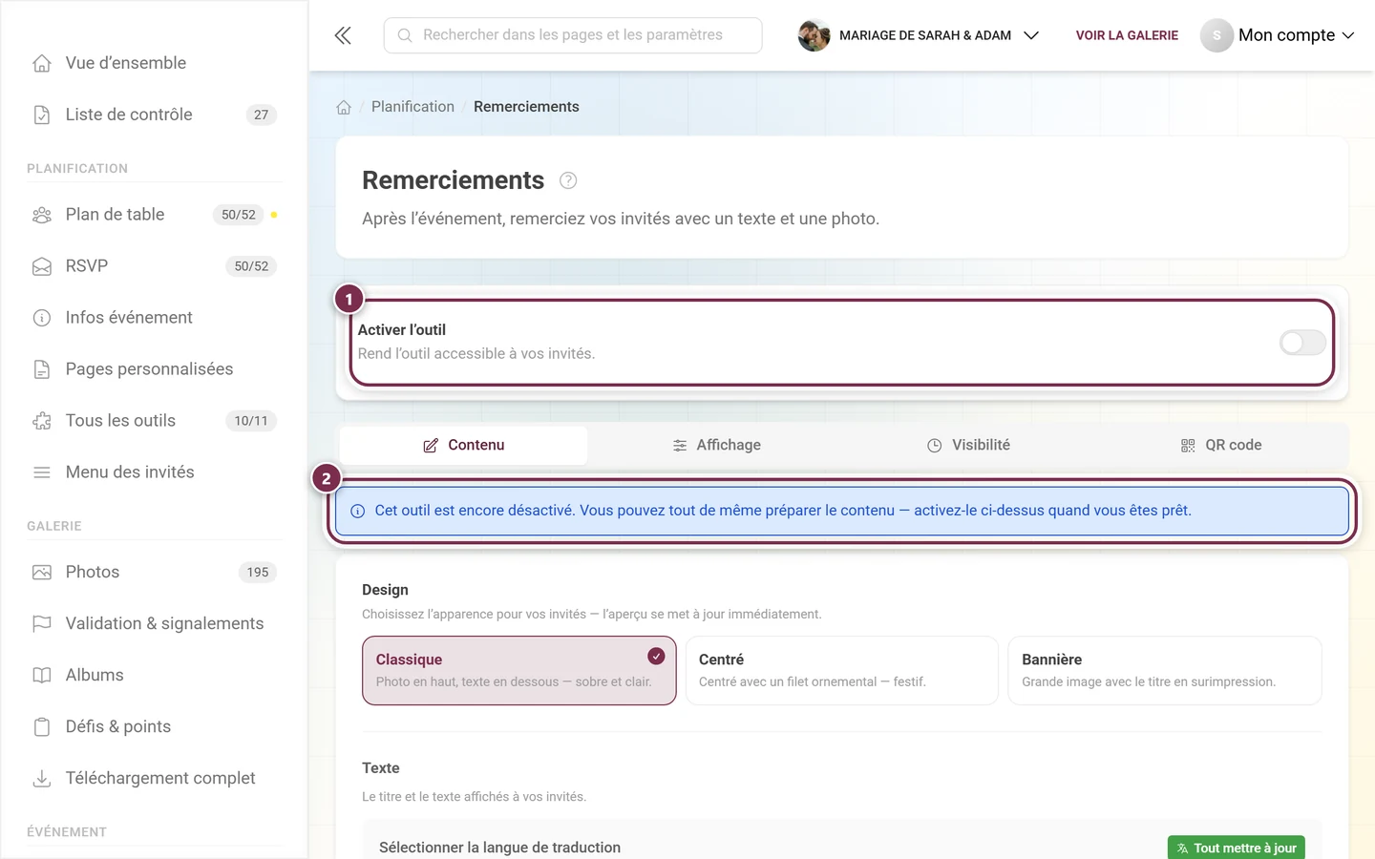Open the RSVP sidebar item
The width and height of the screenshot is (1375, 859).
click(155, 266)
